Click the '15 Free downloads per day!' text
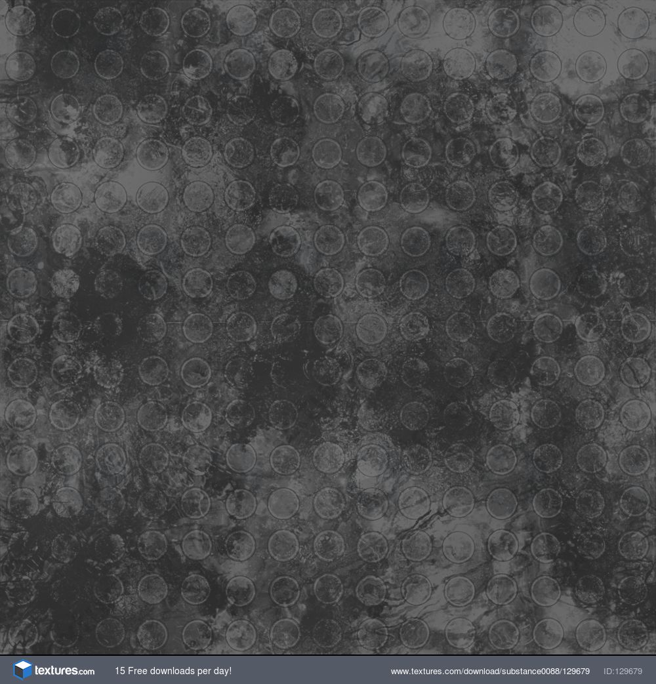 [173, 671]
